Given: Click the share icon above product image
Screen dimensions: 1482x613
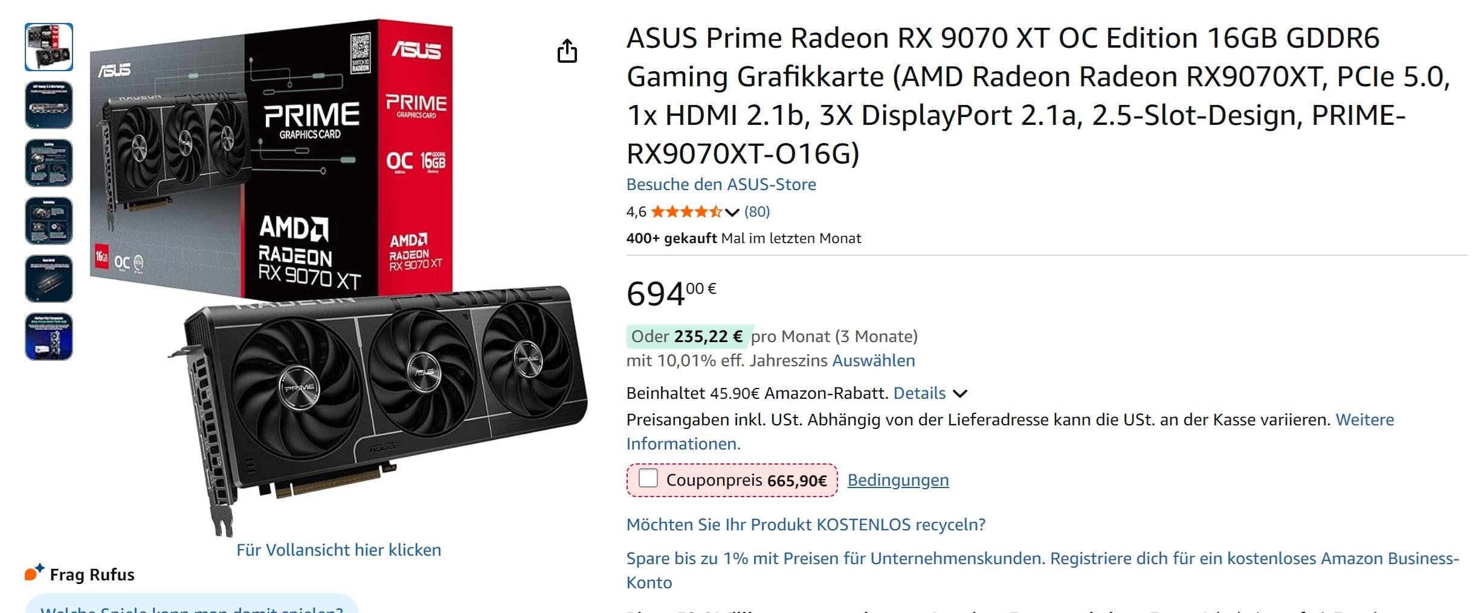Looking at the screenshot, I should coord(567,51).
